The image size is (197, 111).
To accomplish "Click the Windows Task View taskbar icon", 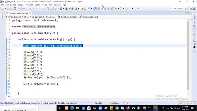I will (x=60, y=108).
